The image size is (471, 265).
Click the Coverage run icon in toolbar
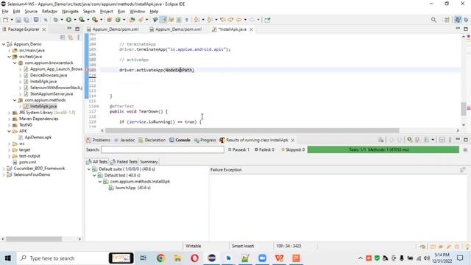coord(82,20)
